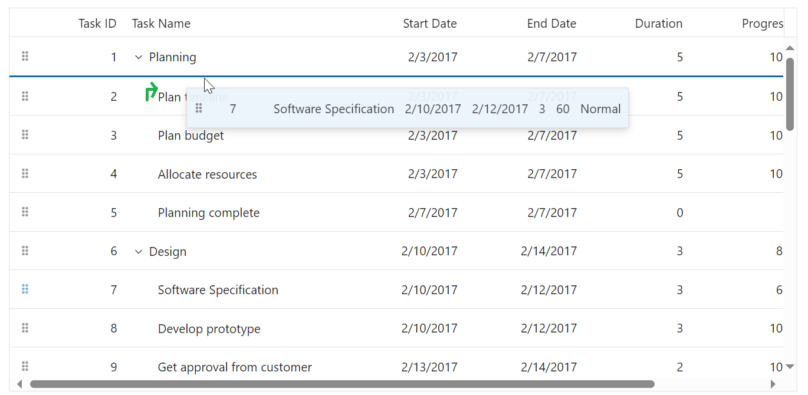808x395 pixels.
Task: Click the horizontal scrollbar thumb
Action: [342, 384]
